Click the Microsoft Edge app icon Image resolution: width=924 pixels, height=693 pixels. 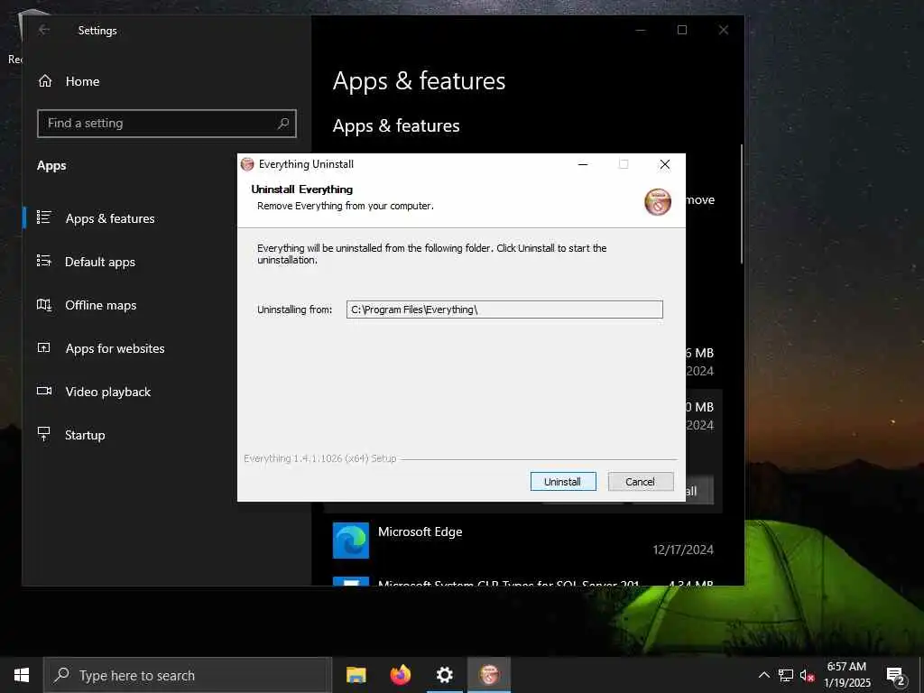coord(351,541)
